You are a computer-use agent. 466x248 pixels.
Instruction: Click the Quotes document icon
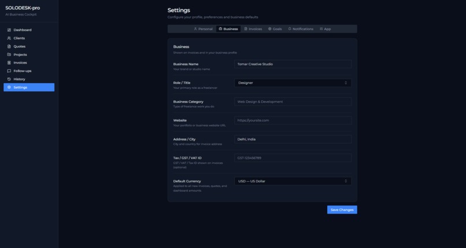point(9,47)
